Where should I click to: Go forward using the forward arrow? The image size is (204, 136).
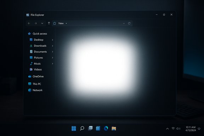36,23
